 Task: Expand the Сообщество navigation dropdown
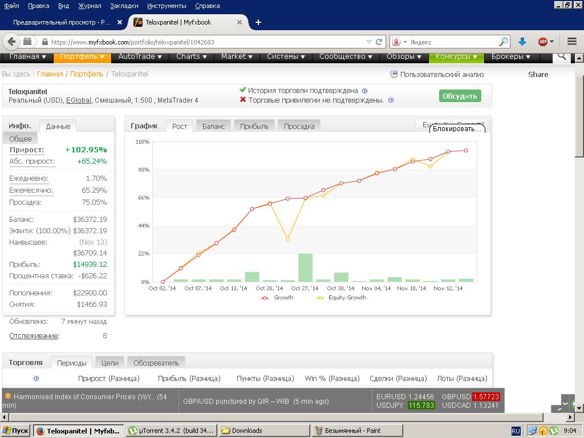click(x=346, y=56)
